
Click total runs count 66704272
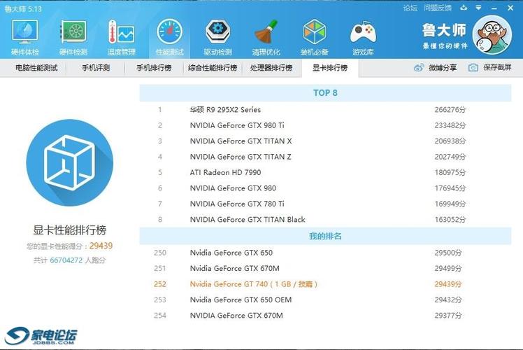pyautogui.click(x=66, y=260)
